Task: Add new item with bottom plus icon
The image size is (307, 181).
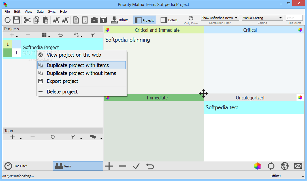Action: [x=109, y=166]
